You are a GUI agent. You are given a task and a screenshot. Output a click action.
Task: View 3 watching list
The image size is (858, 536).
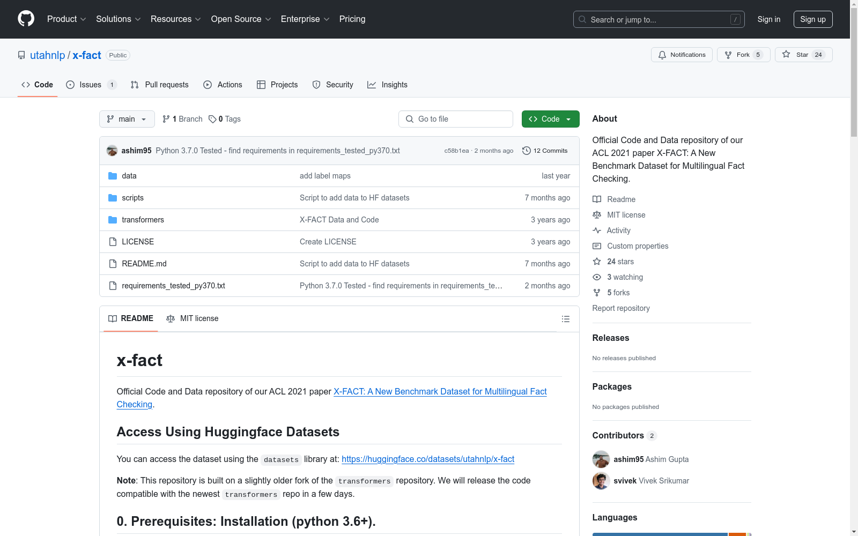point(618,277)
